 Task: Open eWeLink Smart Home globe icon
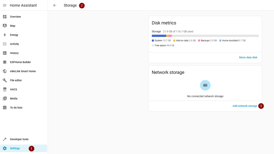pos(5,71)
